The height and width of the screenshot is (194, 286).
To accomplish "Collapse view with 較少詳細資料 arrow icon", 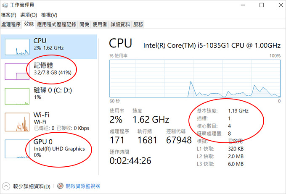I will (6, 186).
